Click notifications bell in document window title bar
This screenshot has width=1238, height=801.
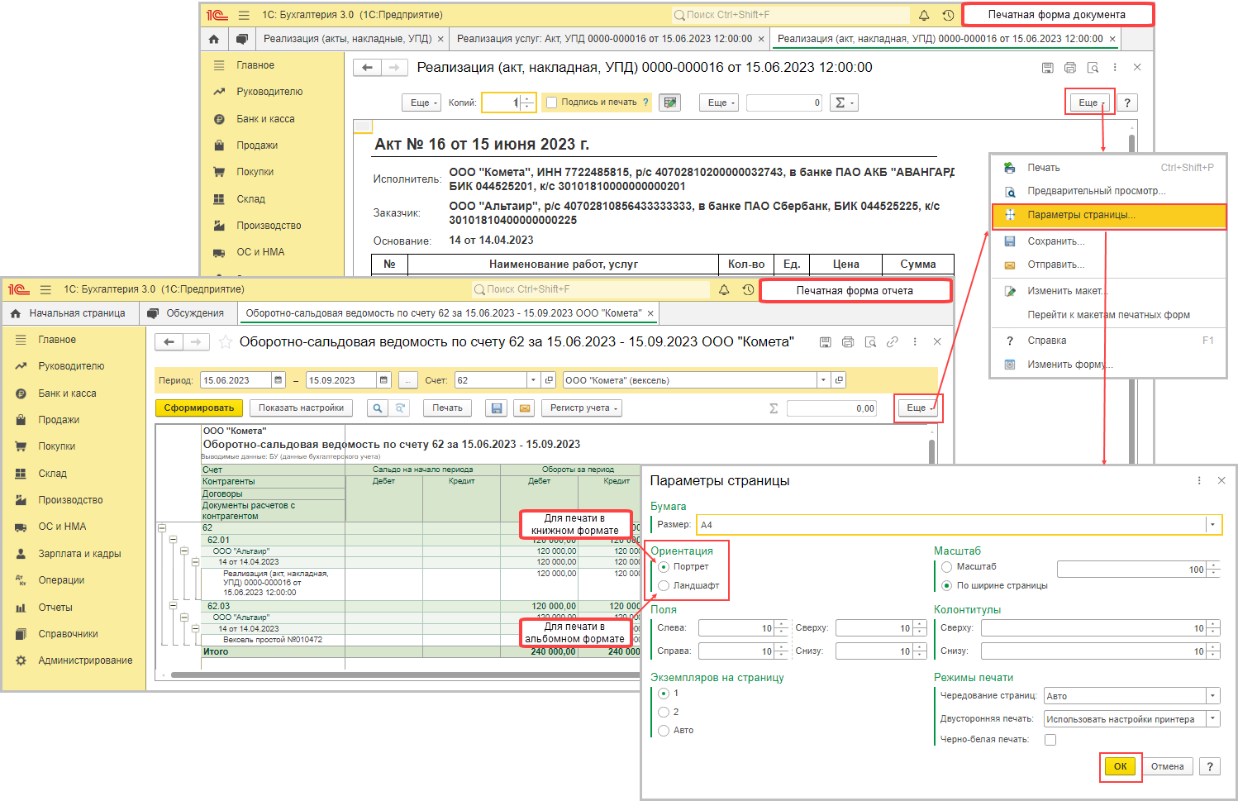click(924, 15)
